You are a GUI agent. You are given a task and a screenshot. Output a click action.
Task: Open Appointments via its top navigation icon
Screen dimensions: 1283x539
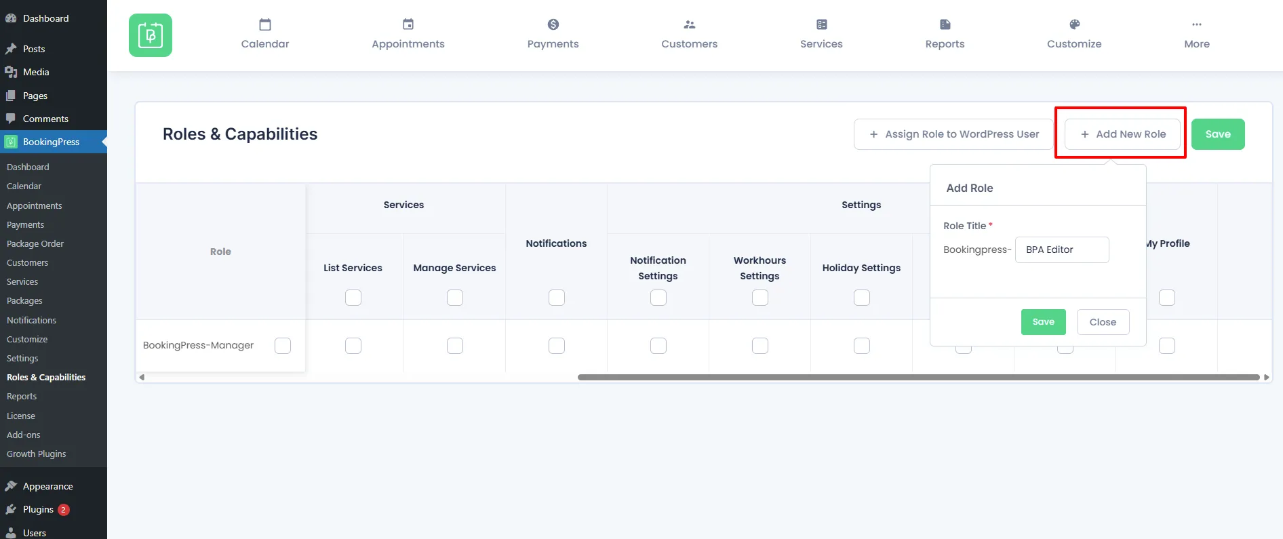408,25
